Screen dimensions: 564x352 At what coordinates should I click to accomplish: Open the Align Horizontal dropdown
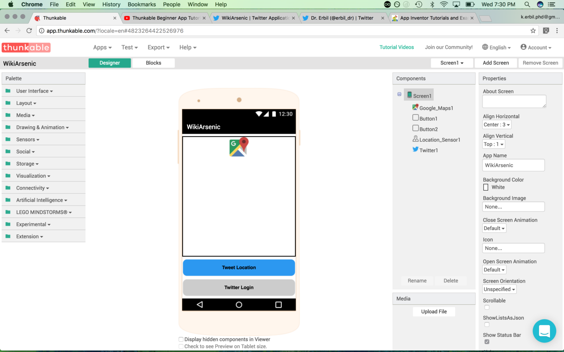(497, 125)
